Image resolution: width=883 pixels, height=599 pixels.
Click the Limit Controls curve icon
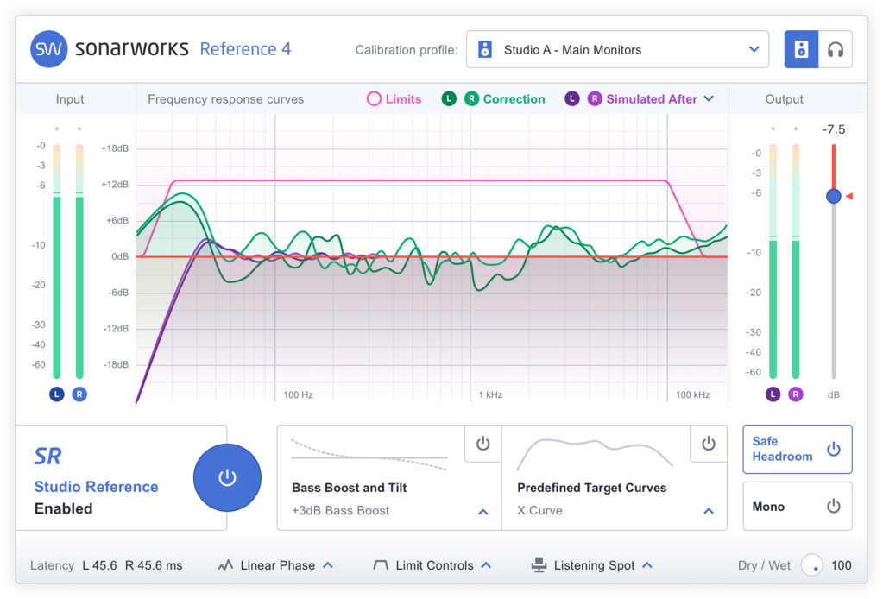point(381,565)
